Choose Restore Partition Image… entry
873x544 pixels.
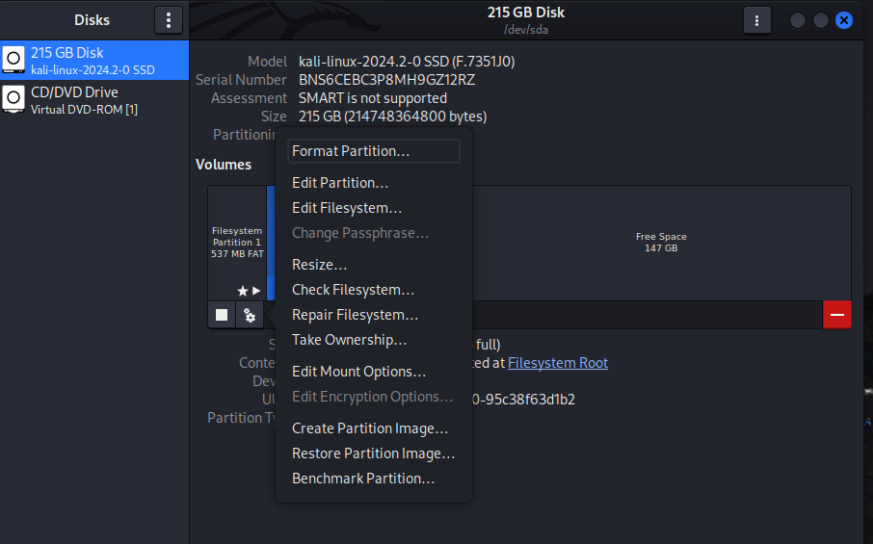point(373,453)
